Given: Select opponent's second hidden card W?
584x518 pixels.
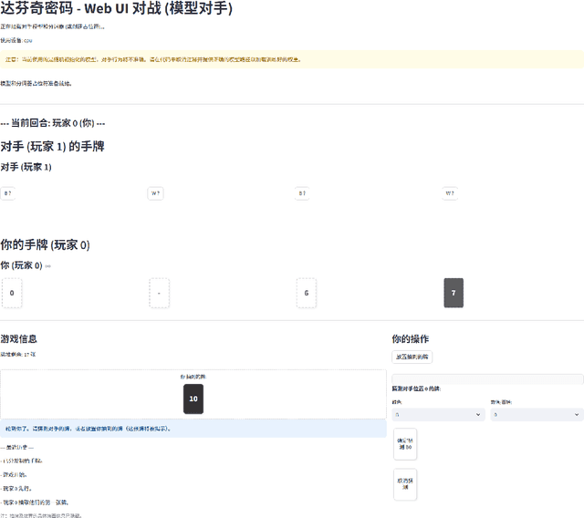Looking at the screenshot, I should point(156,193).
